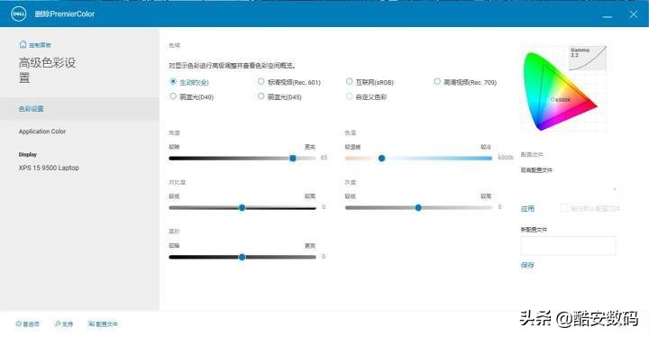Viewport: 649px width, 337px height.
Task: Click the black level slider at bottom
Action: (x=242, y=257)
